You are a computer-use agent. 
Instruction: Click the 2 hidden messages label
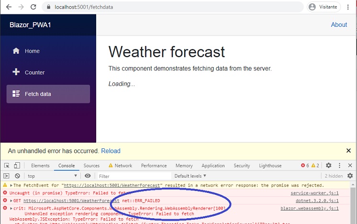[334, 176]
